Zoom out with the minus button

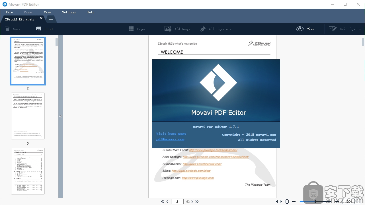(x=294, y=202)
